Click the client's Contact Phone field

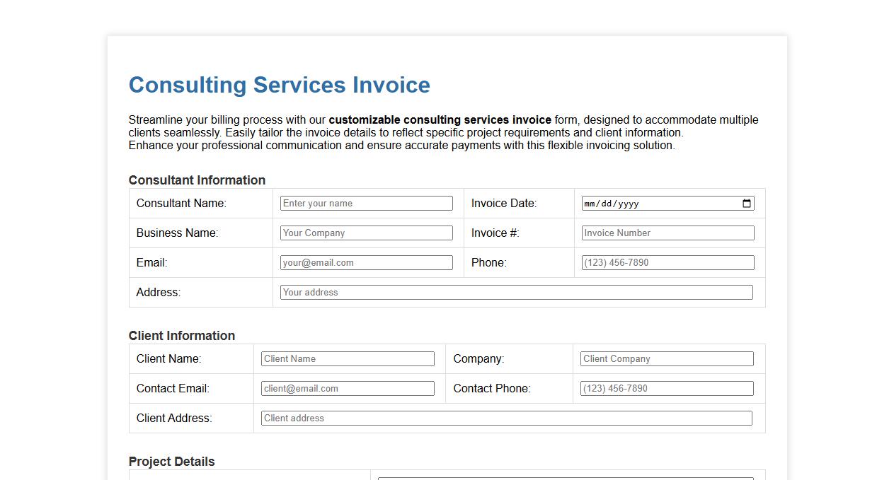click(666, 388)
